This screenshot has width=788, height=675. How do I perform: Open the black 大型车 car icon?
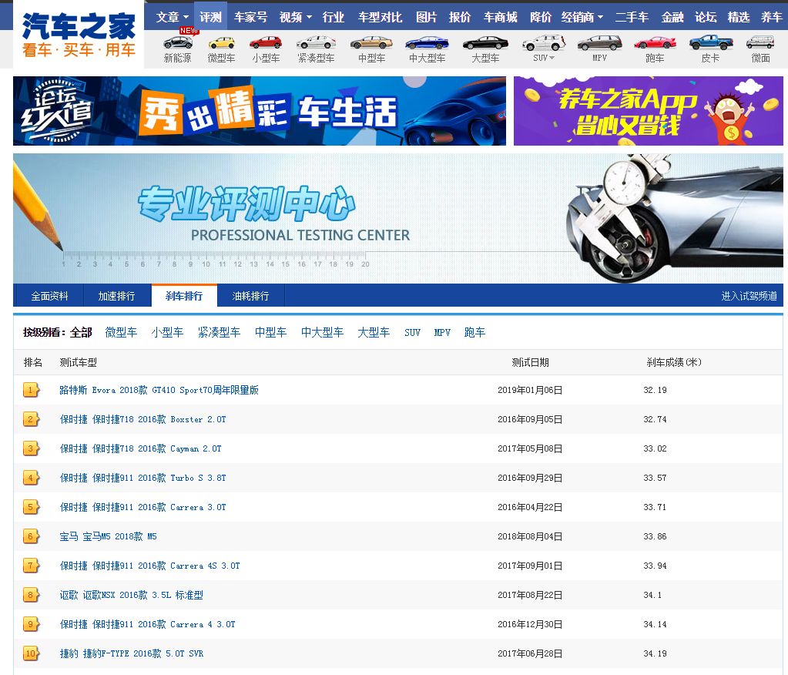[485, 43]
